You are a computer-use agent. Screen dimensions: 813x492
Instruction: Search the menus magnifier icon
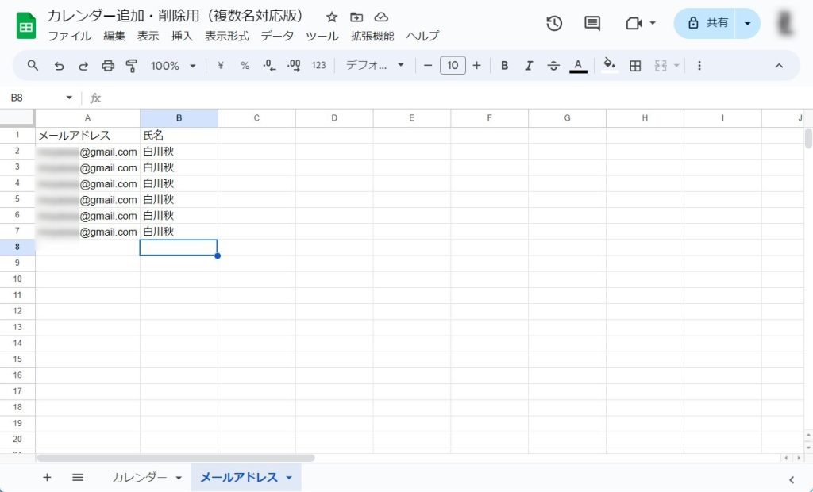[x=33, y=66]
